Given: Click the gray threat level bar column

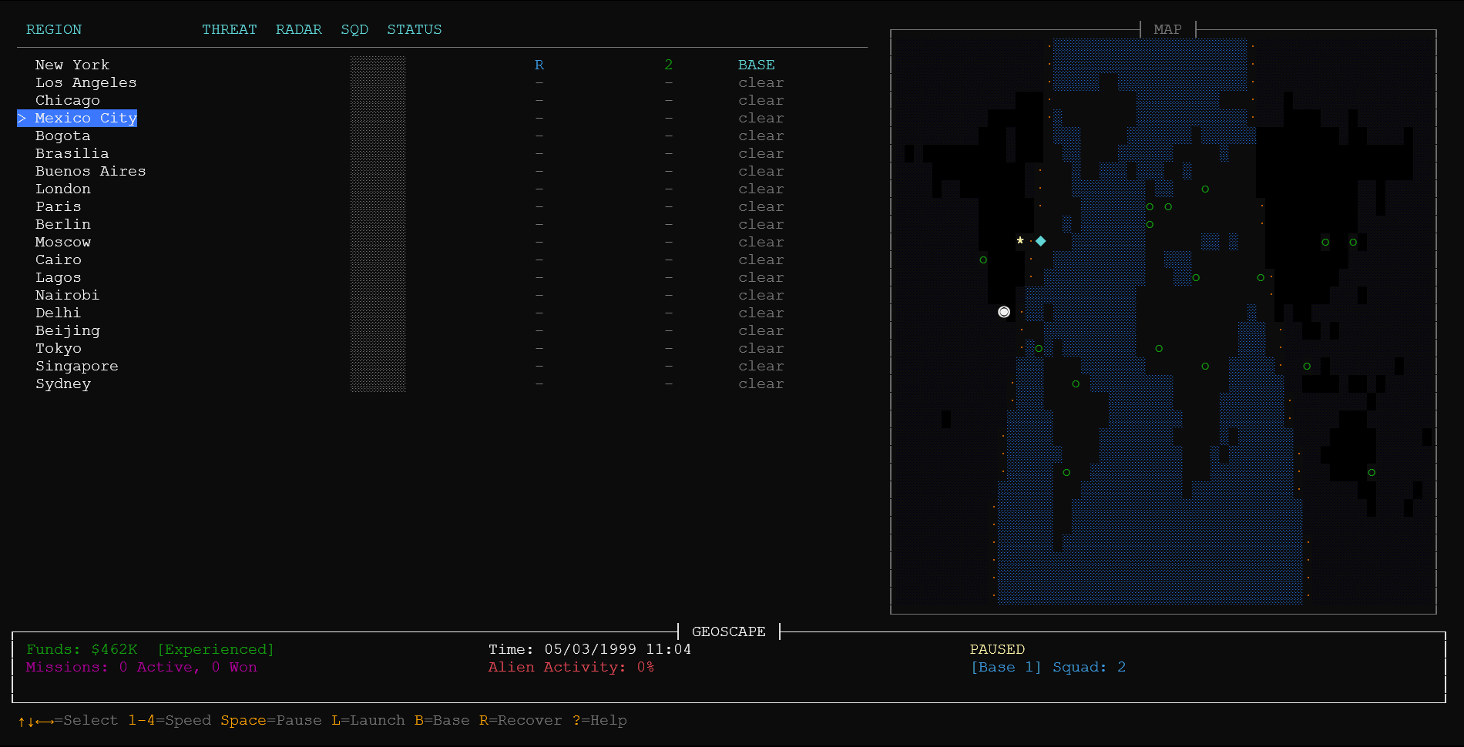Looking at the screenshot, I should [x=378, y=224].
